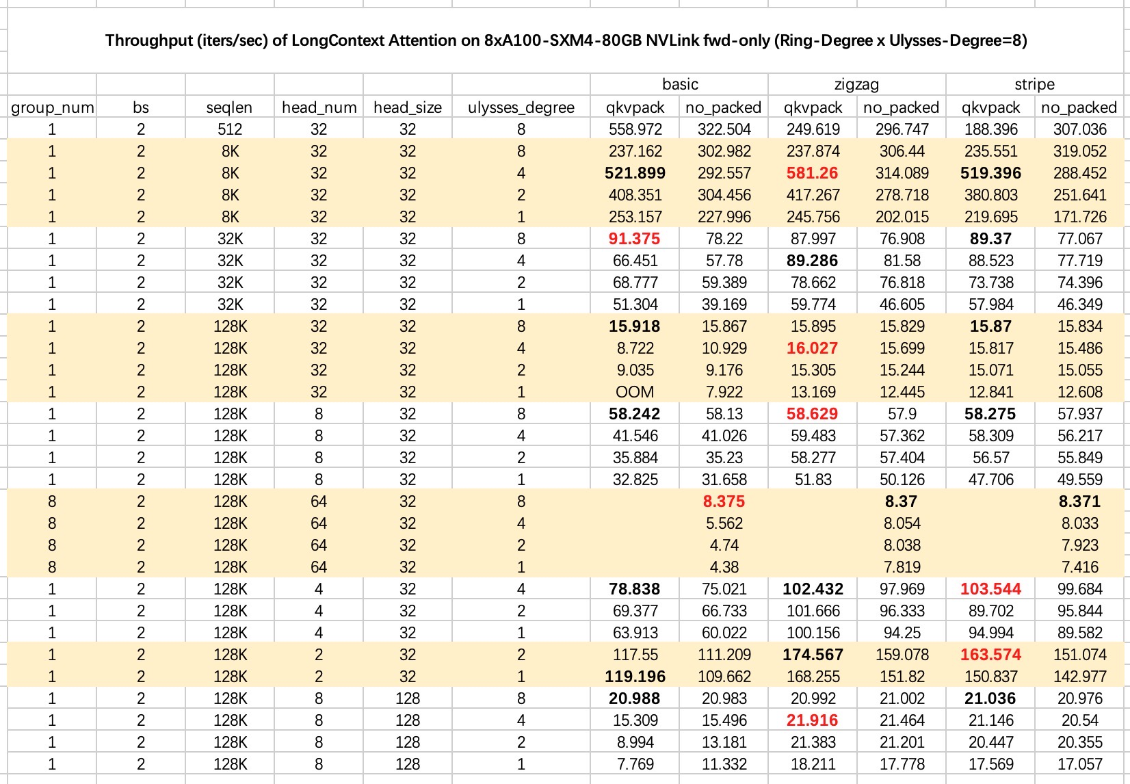The height and width of the screenshot is (784, 1130).
Task: Select the bold value 78.838
Action: (x=635, y=589)
